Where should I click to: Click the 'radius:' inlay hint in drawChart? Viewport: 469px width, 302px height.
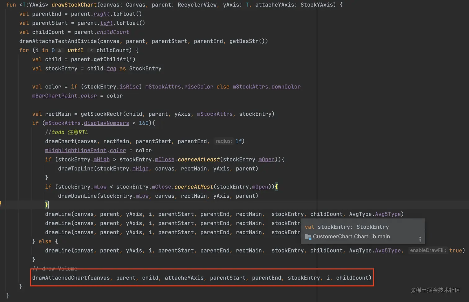[x=224, y=141]
